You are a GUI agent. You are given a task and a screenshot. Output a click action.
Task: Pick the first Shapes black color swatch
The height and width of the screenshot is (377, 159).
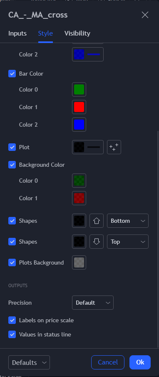tap(79, 221)
